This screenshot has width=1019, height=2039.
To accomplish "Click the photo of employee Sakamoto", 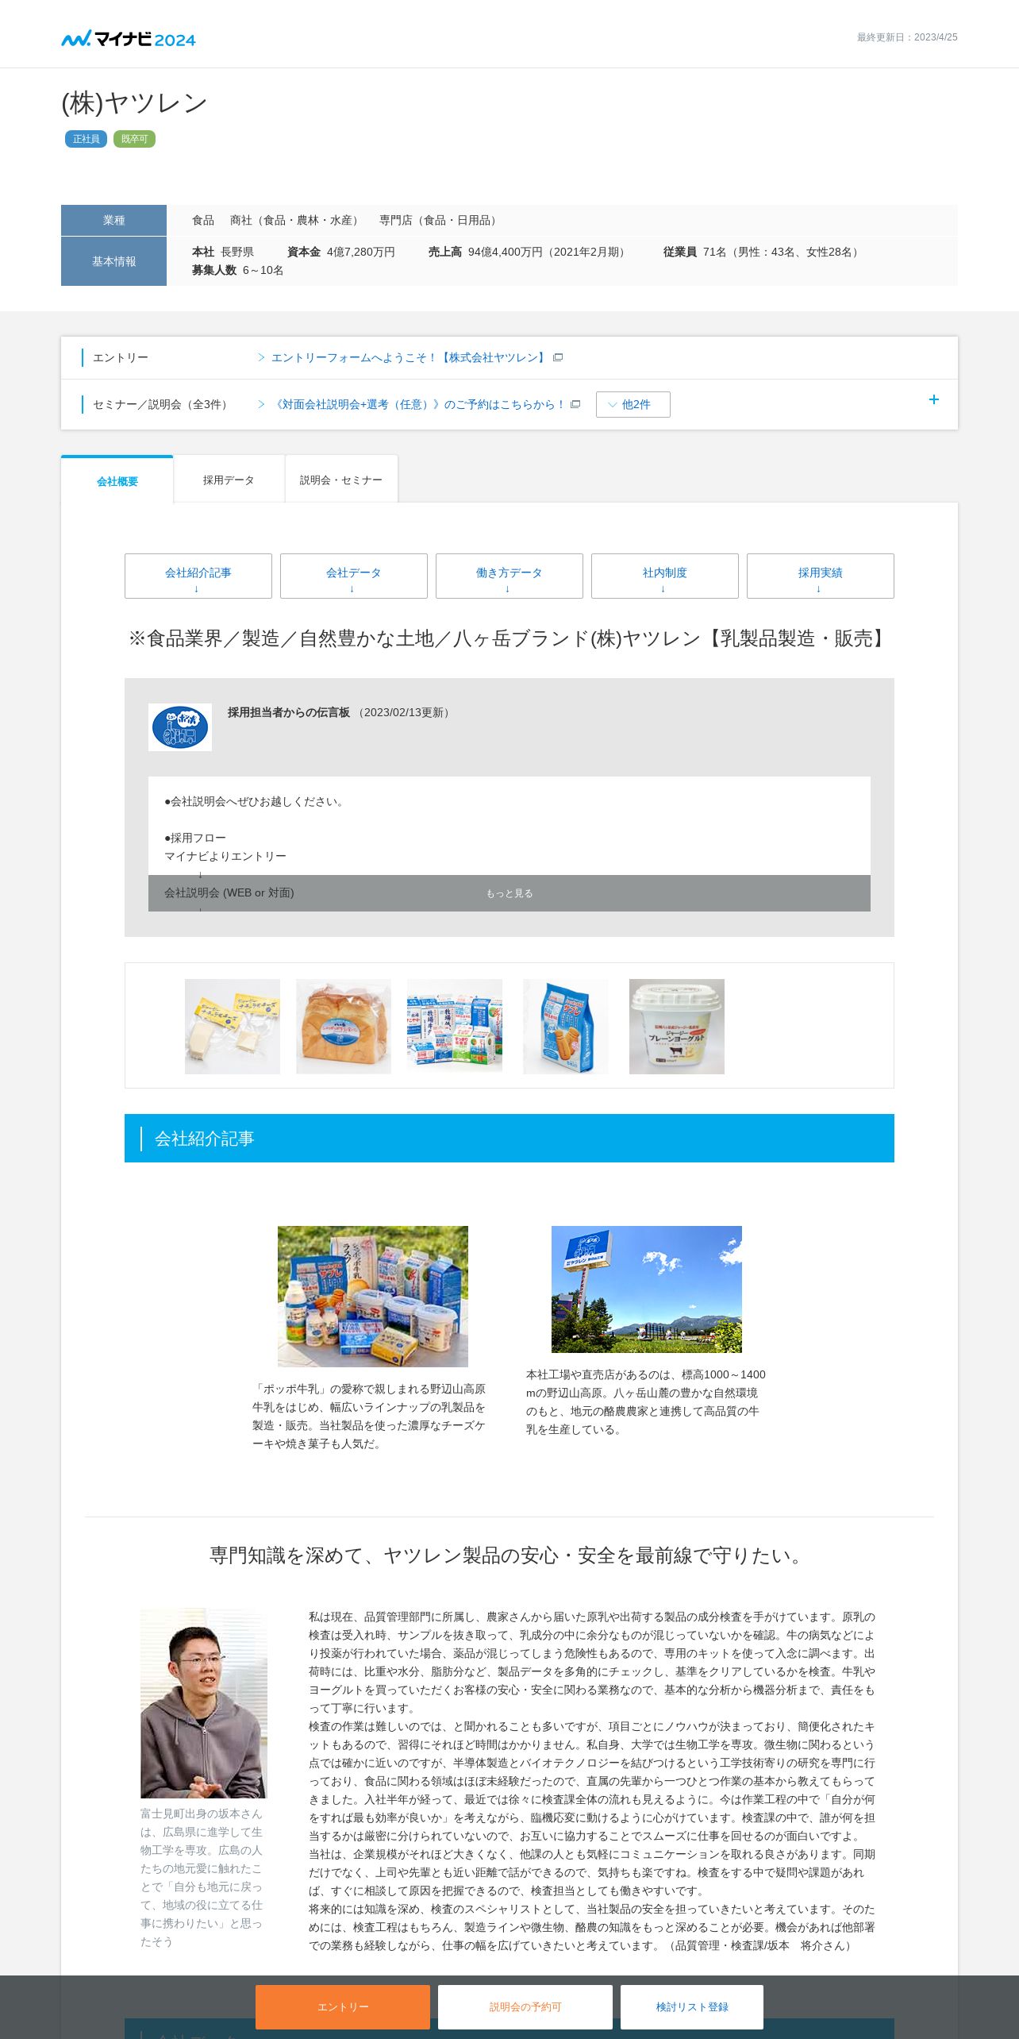I will [x=204, y=1703].
